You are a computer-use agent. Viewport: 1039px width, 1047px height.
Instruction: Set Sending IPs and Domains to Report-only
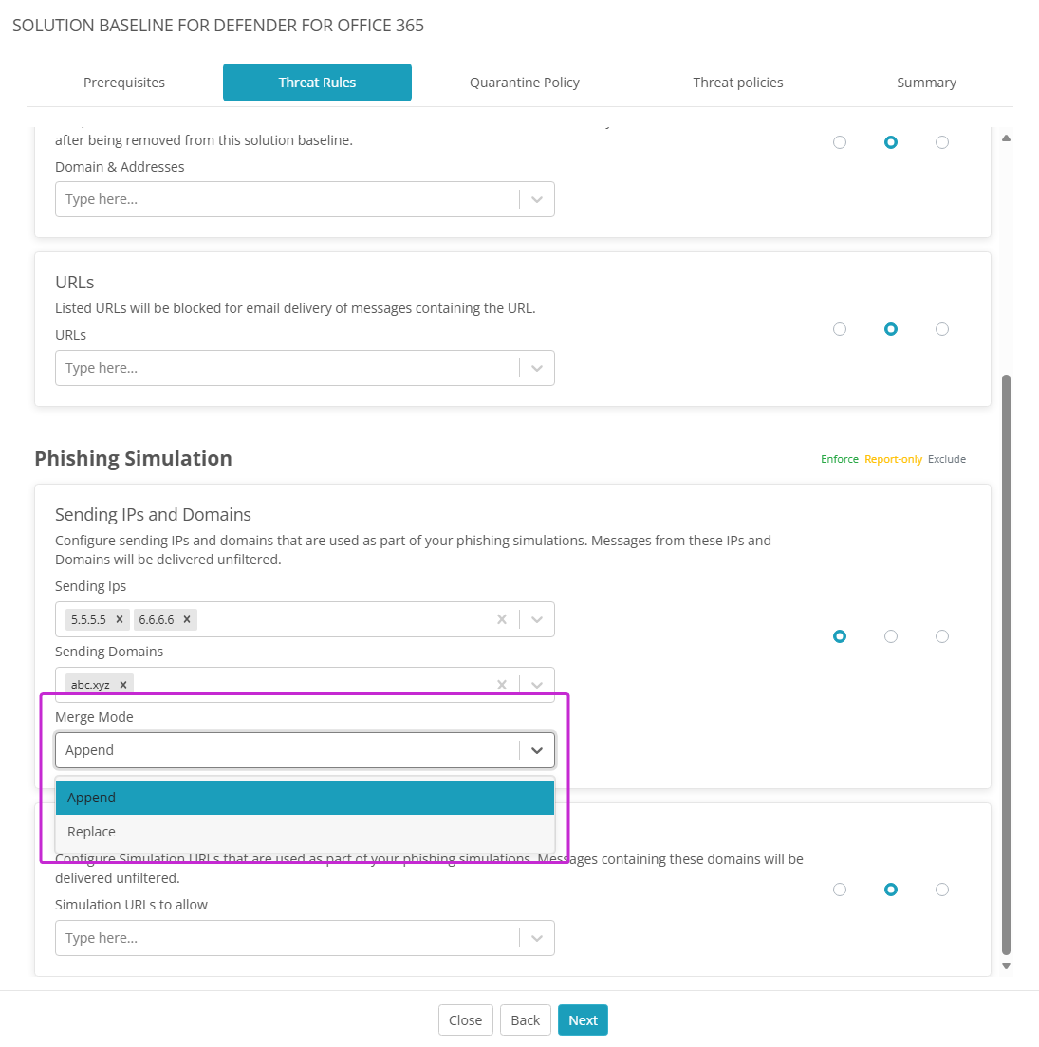click(x=891, y=636)
